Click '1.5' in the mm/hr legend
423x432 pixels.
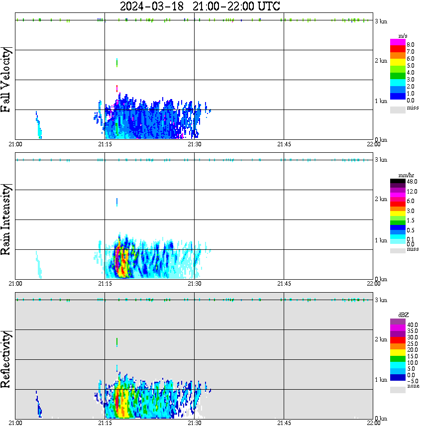pos(411,220)
